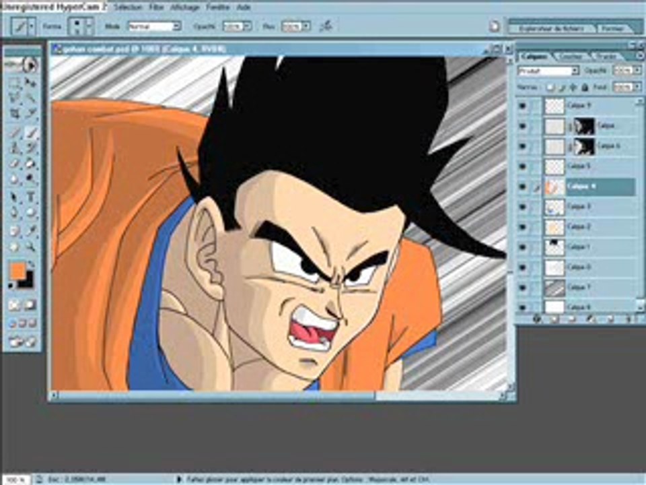646x485 pixels.
Task: Select the Pen tool
Action: 14,212
